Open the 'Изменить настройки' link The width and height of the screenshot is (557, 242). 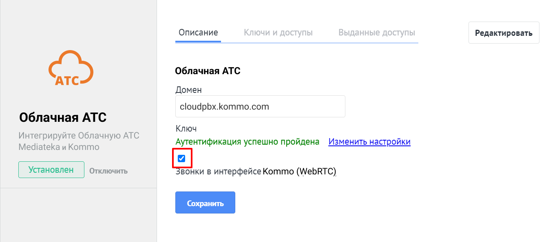point(369,142)
